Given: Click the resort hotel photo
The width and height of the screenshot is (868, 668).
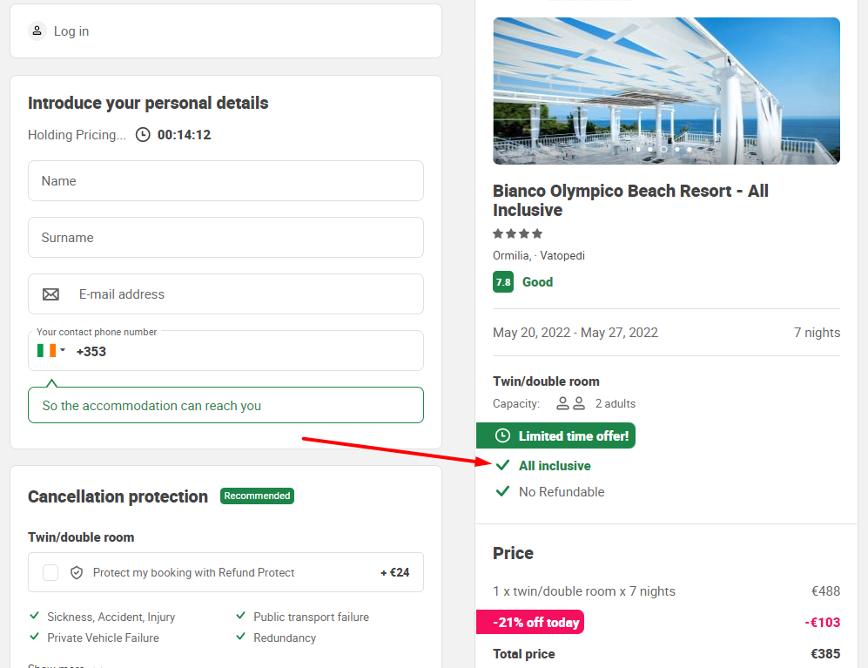Looking at the screenshot, I should (x=667, y=91).
